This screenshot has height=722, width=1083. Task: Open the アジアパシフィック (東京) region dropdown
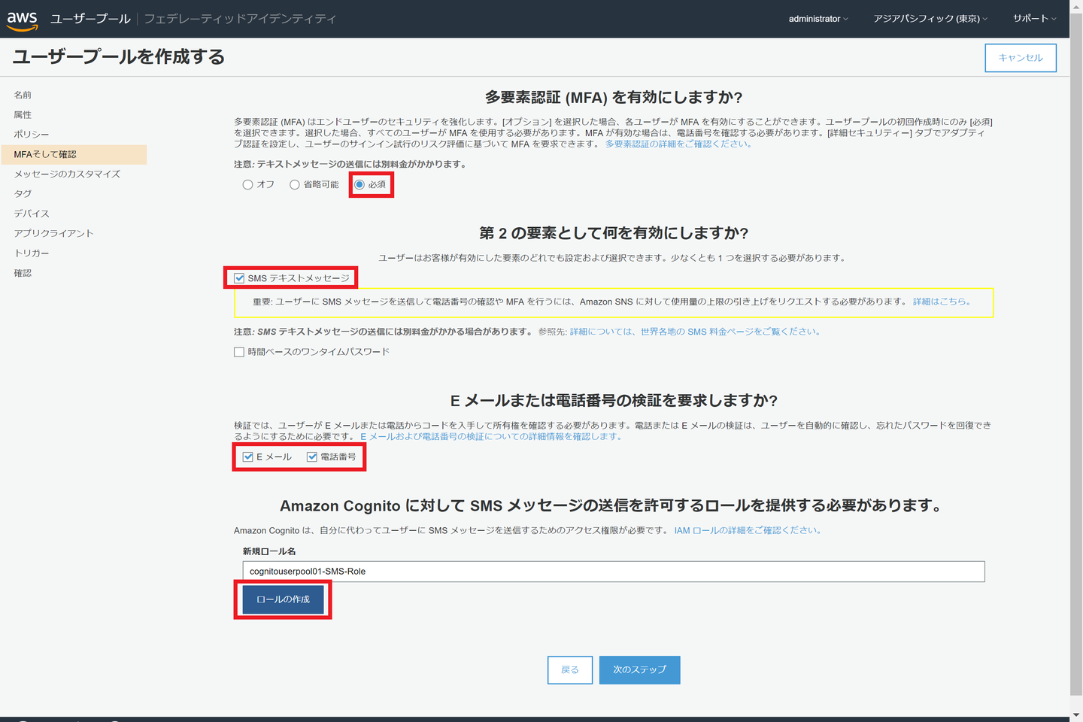[930, 19]
